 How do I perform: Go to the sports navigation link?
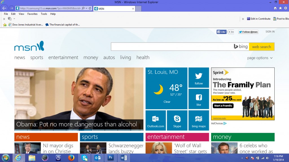coord(37,57)
